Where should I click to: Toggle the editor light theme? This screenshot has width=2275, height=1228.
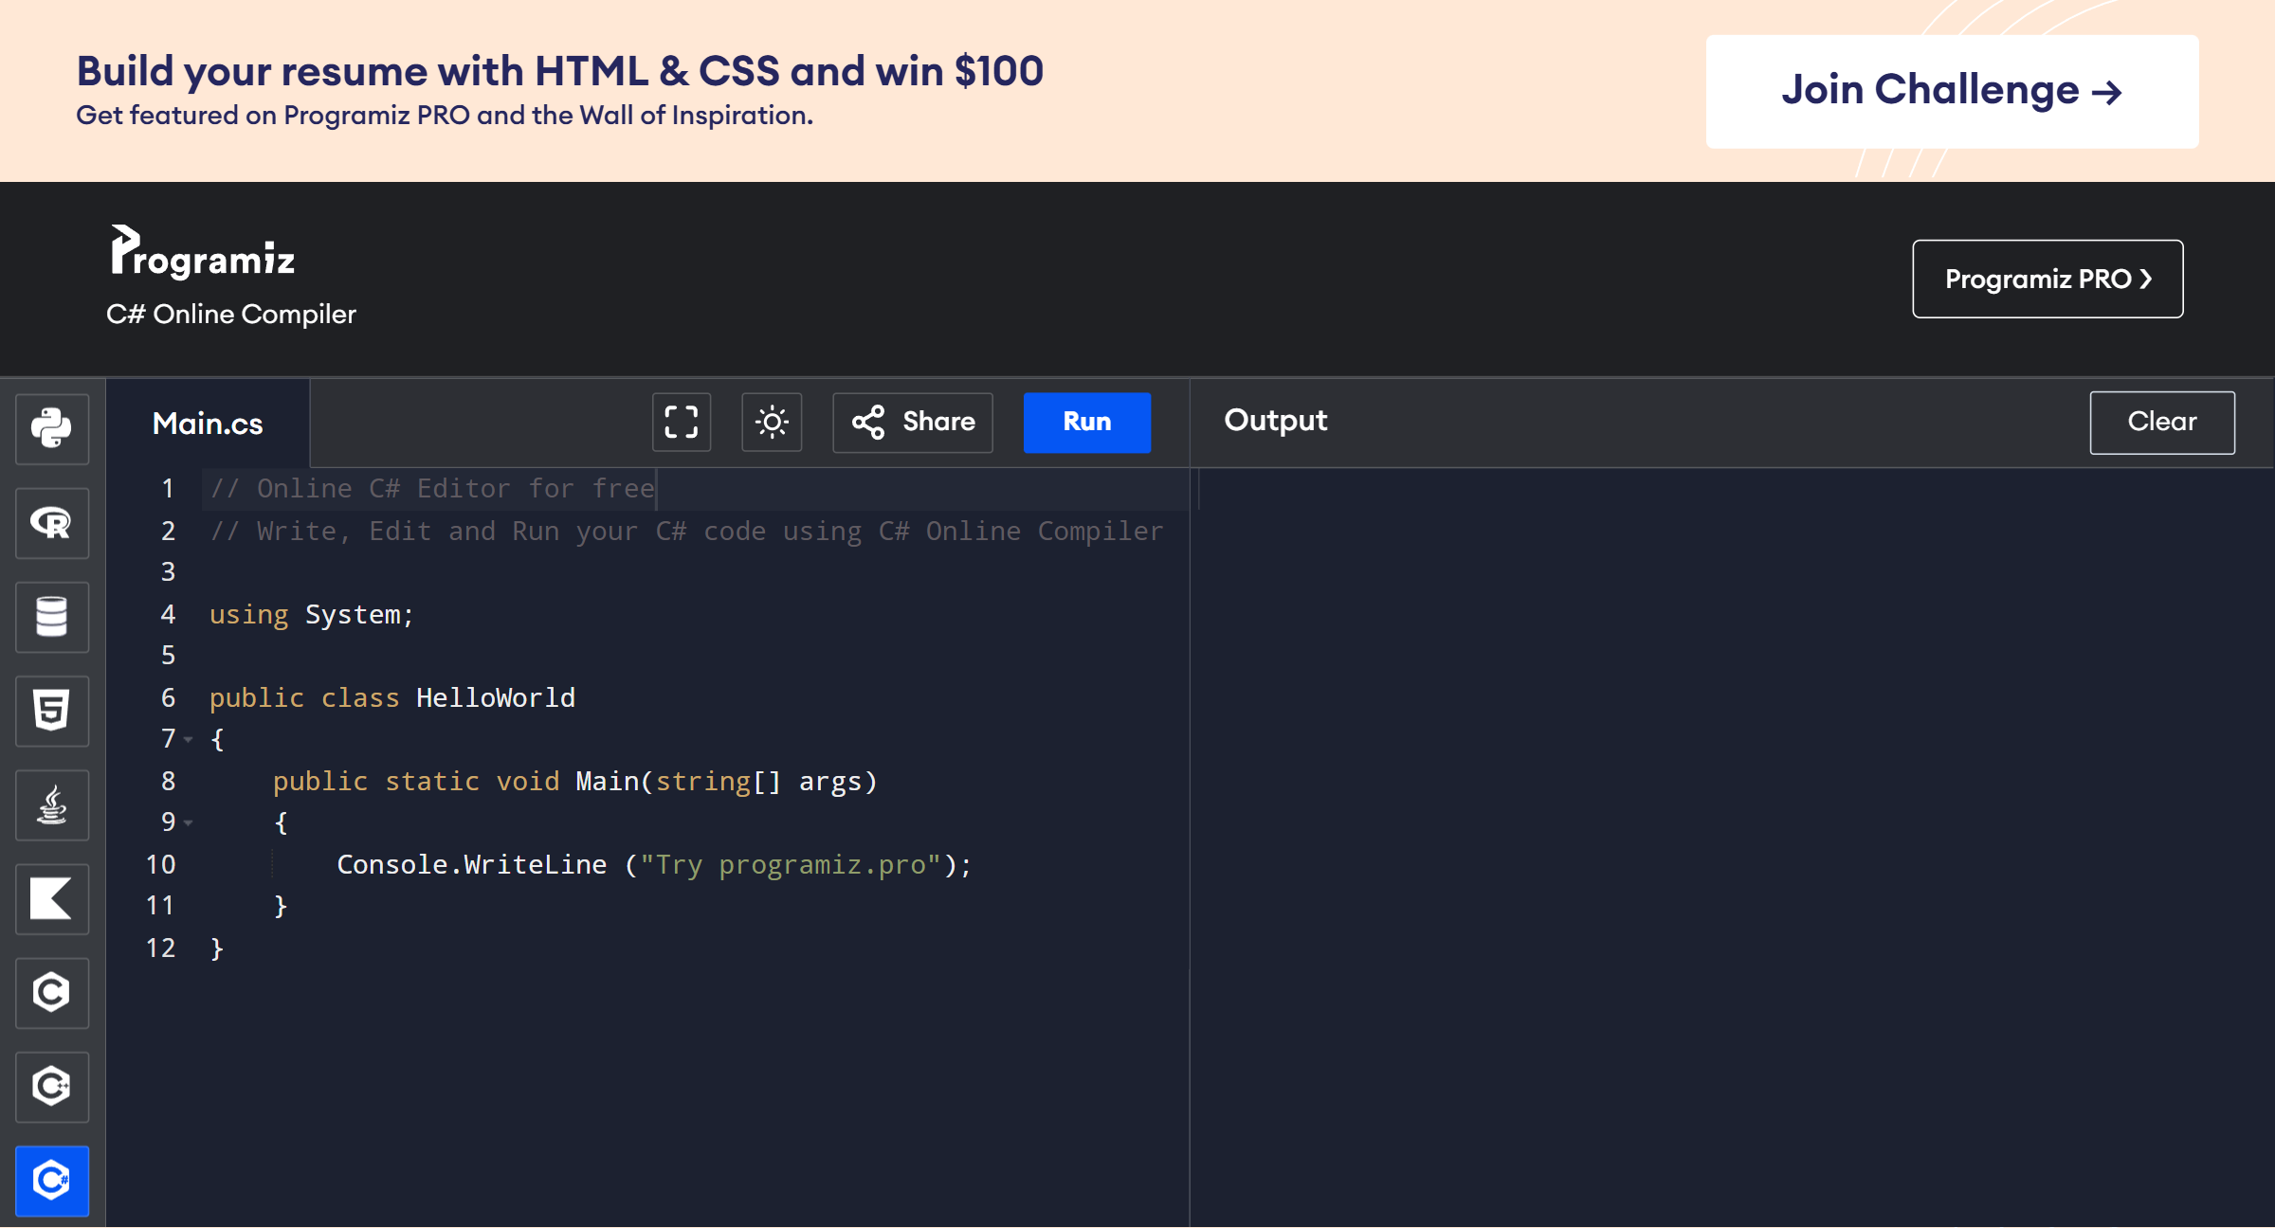772,423
